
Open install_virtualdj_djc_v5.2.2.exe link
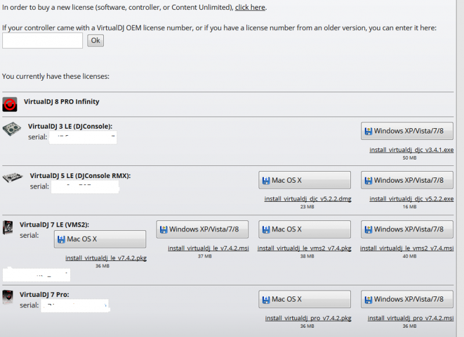(411, 198)
